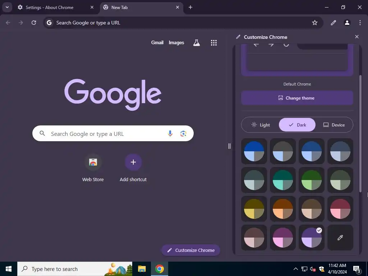Close the Customize Chrome side panel
The width and height of the screenshot is (368, 276).
[357, 37]
